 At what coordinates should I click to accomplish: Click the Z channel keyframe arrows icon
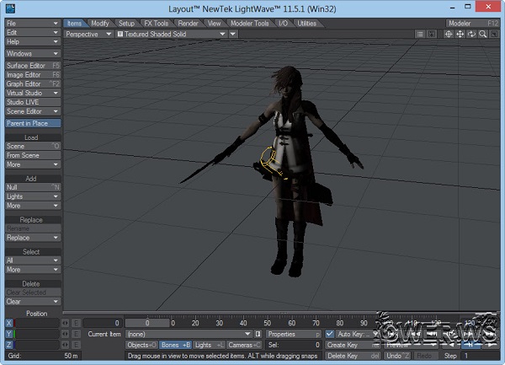65,345
